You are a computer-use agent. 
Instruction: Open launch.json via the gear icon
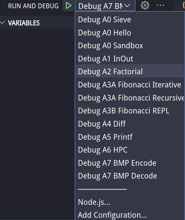[145, 5]
